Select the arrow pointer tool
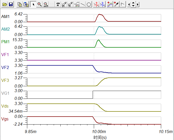The height and width of the screenshot is (140, 174). [x=33, y=4]
